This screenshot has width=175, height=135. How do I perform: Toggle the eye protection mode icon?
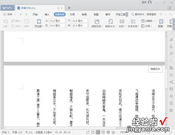click(113, 132)
